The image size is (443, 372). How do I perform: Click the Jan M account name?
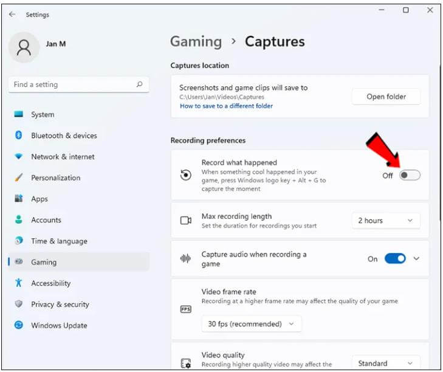[x=56, y=44]
